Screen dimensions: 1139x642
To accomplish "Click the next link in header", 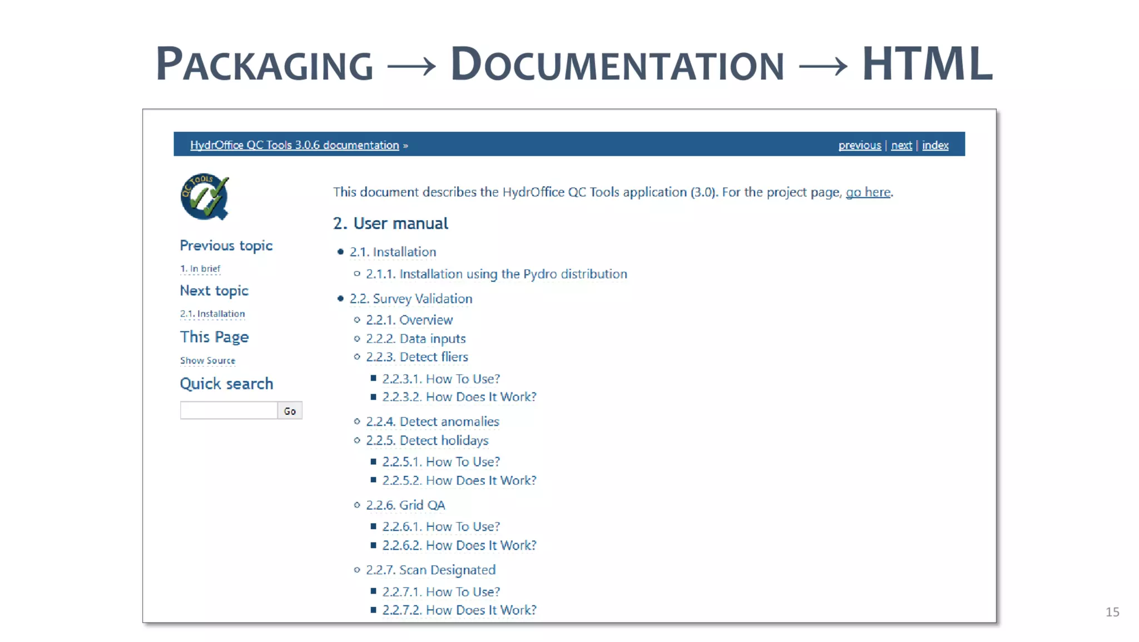I will (x=901, y=145).
